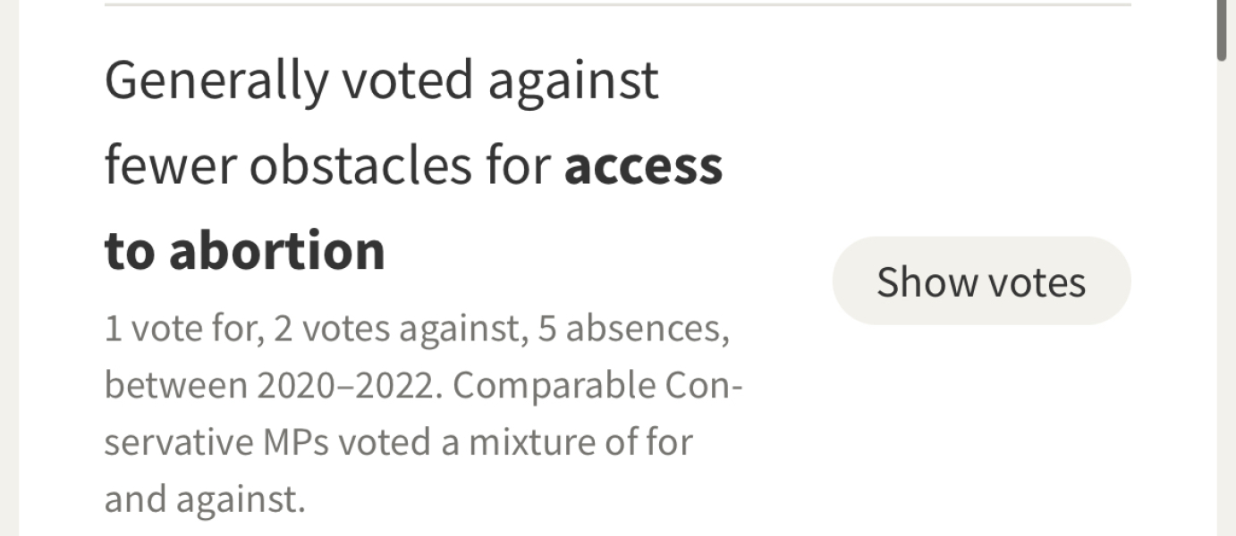Click the horizontal divider above the heading
This screenshot has width=1236, height=536.
tap(617, 4)
